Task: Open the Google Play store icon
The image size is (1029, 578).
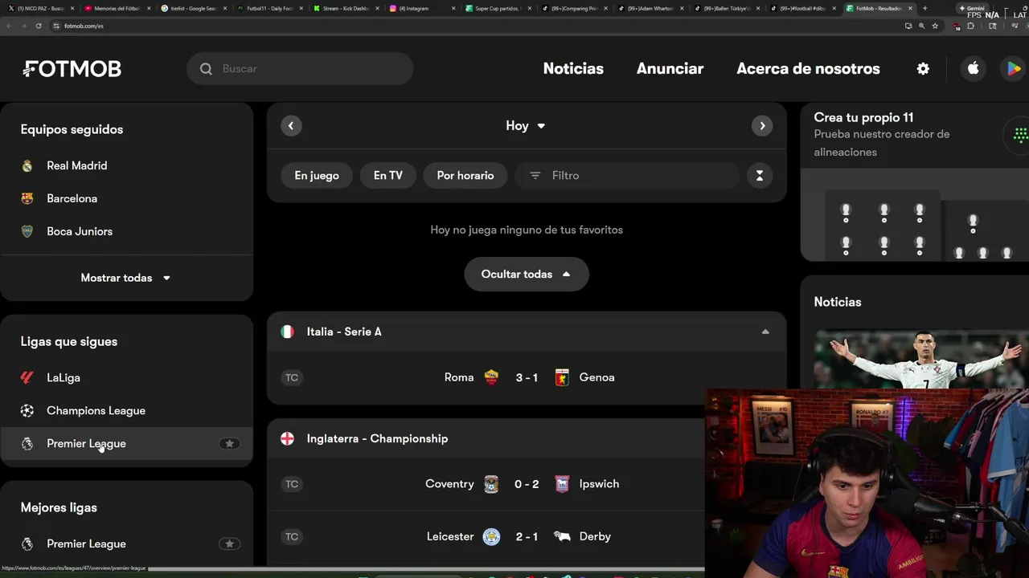Action: 1014,69
